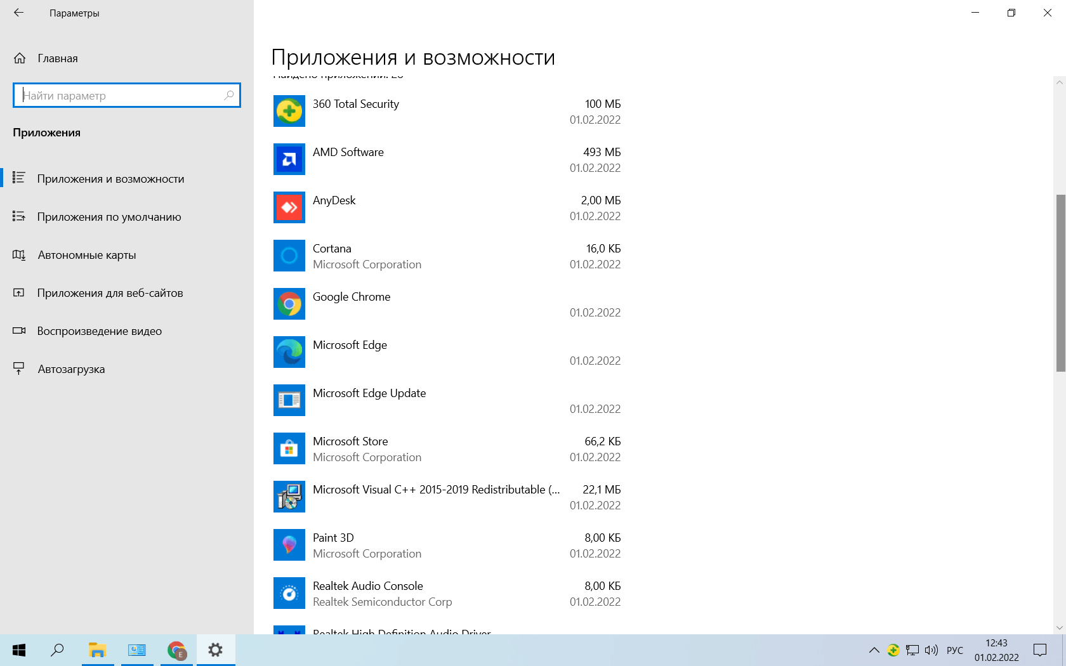Select the Realtek Audio Console name
The height and width of the screenshot is (666, 1066).
[x=368, y=586]
